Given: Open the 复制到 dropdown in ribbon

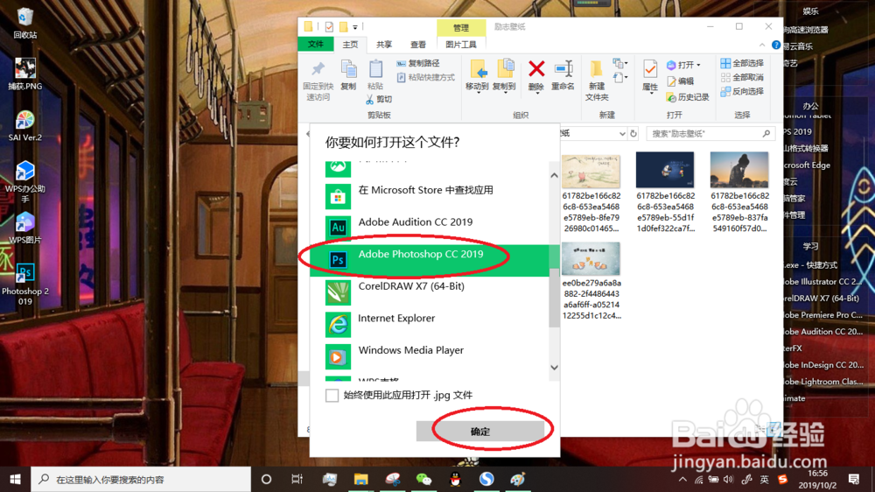Looking at the screenshot, I should click(505, 92).
